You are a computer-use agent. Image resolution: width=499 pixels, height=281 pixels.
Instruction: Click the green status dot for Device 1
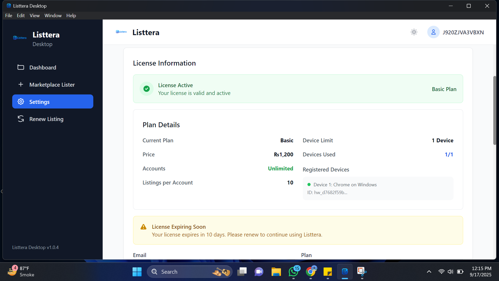309,184
